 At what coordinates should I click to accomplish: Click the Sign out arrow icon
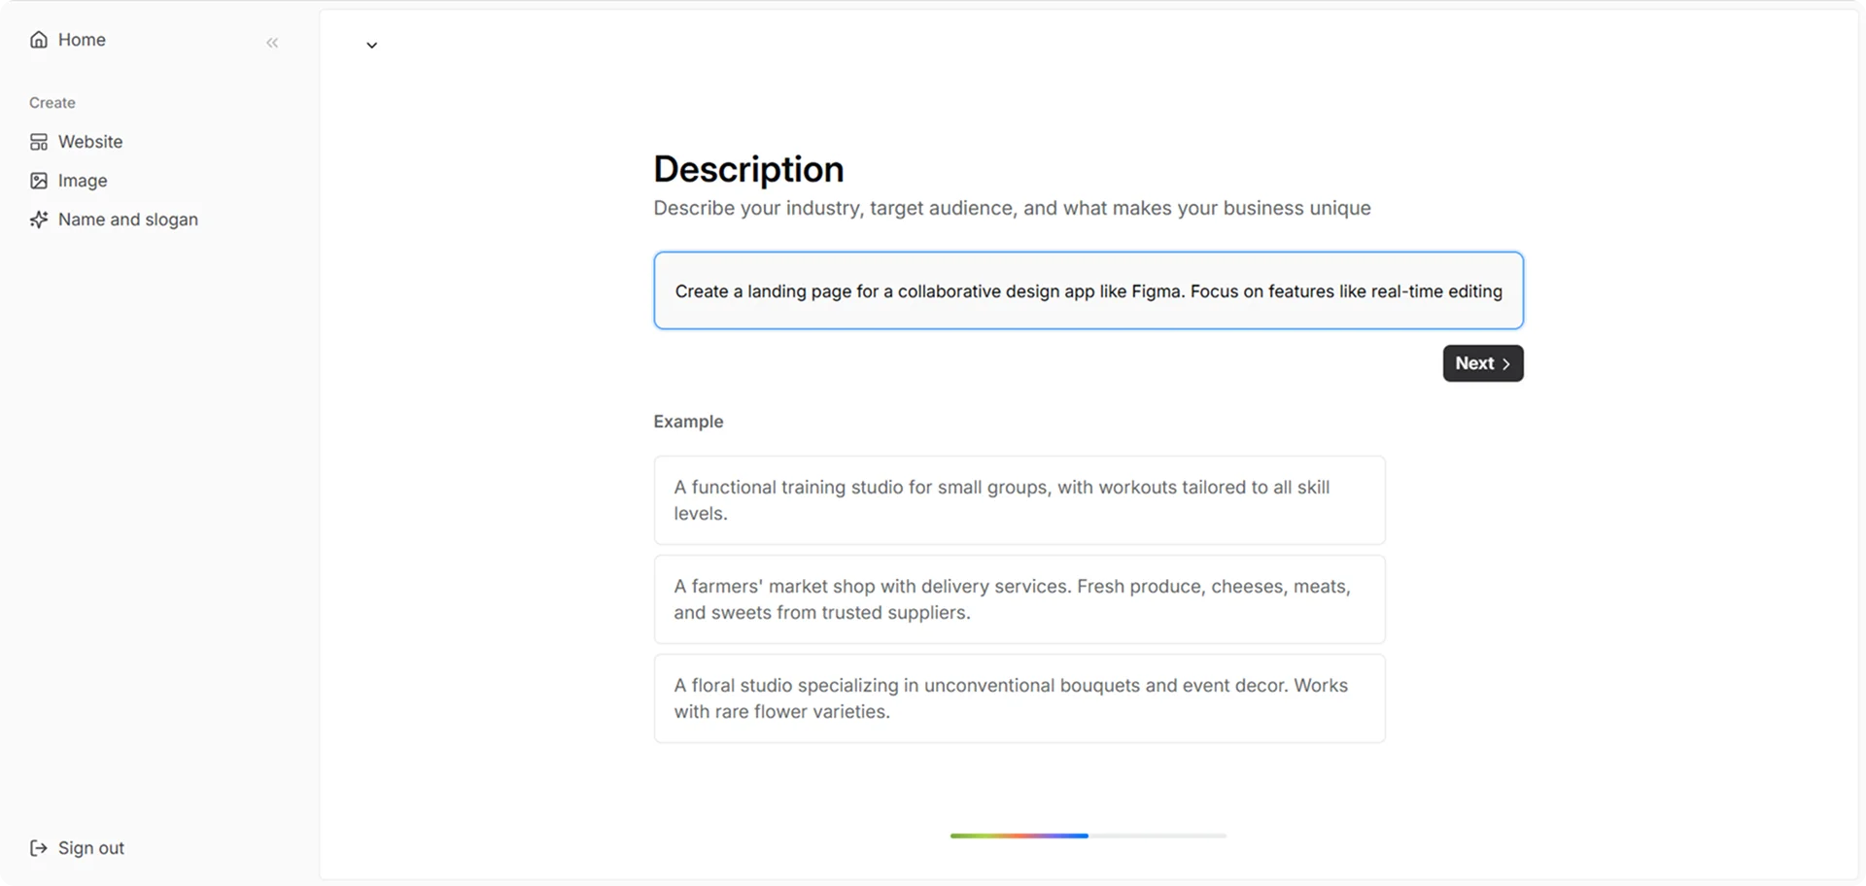coord(39,848)
